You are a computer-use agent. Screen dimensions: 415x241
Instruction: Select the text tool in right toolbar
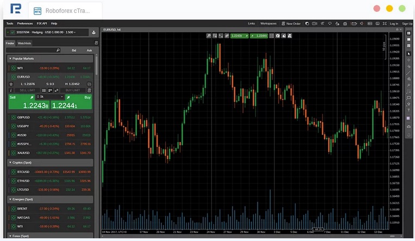408,110
